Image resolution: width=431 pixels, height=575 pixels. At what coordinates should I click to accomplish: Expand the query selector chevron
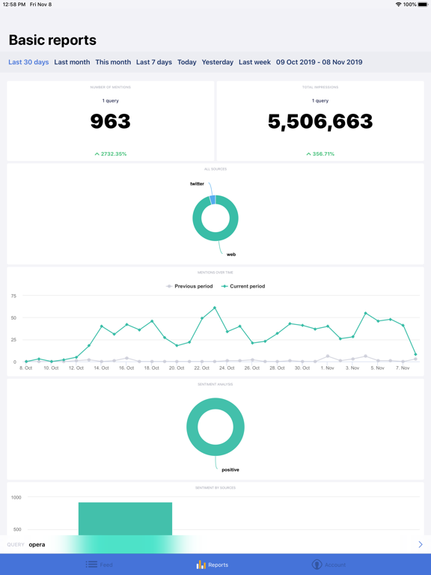(421, 544)
